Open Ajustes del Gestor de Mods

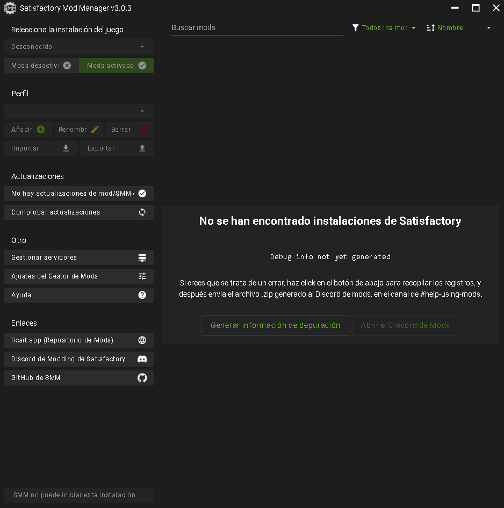click(x=78, y=276)
